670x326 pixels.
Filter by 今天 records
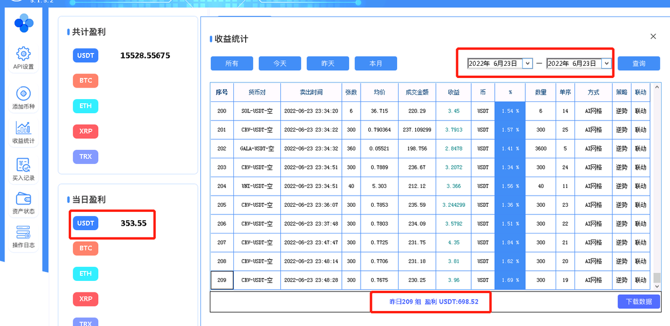pyautogui.click(x=280, y=64)
